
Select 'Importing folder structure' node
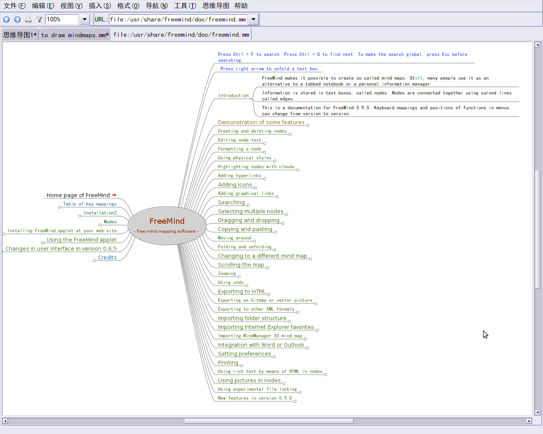pos(252,318)
